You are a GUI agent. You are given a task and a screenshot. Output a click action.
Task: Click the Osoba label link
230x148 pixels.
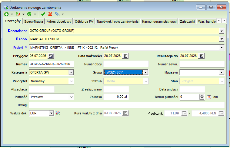click(21, 39)
